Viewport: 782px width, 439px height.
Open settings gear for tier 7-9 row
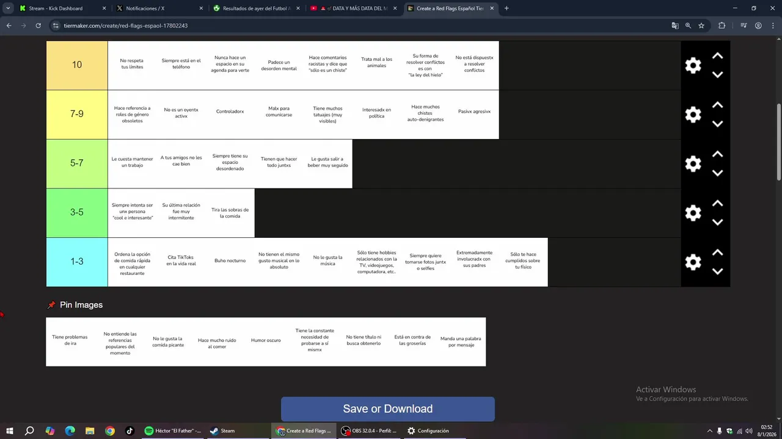coord(693,115)
